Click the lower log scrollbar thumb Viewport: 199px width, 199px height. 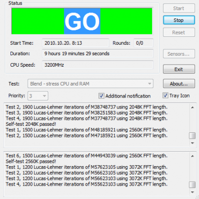193,185
